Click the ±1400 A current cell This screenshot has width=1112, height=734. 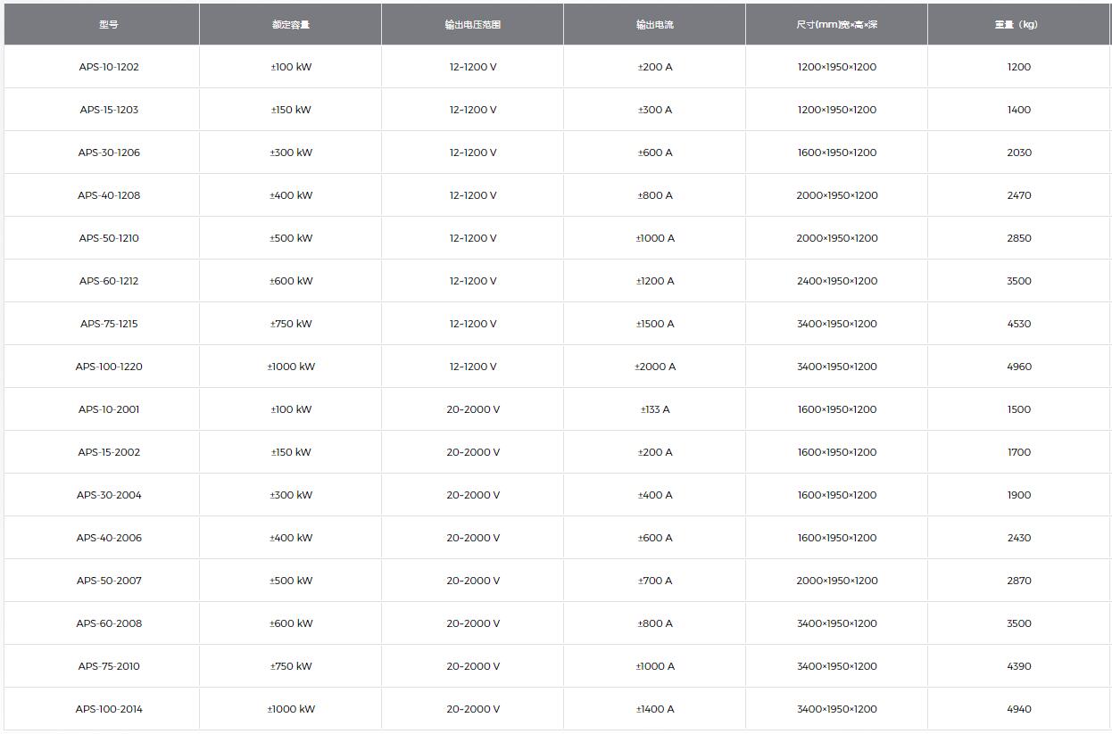[x=655, y=709]
